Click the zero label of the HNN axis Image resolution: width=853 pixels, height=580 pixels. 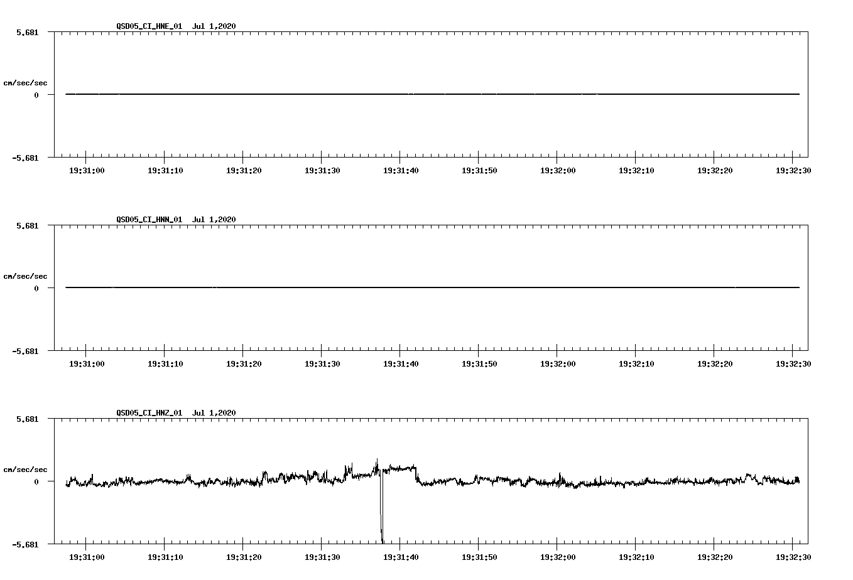coord(36,288)
